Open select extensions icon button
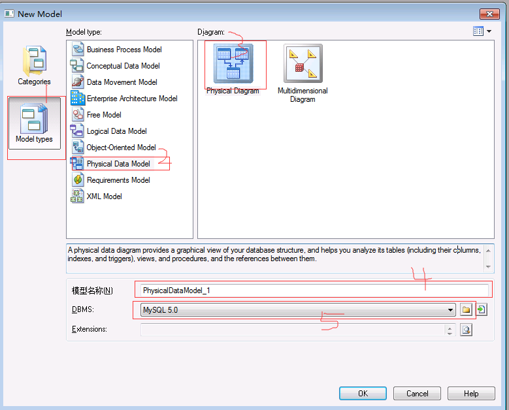Image resolution: width=509 pixels, height=410 pixels. point(466,330)
